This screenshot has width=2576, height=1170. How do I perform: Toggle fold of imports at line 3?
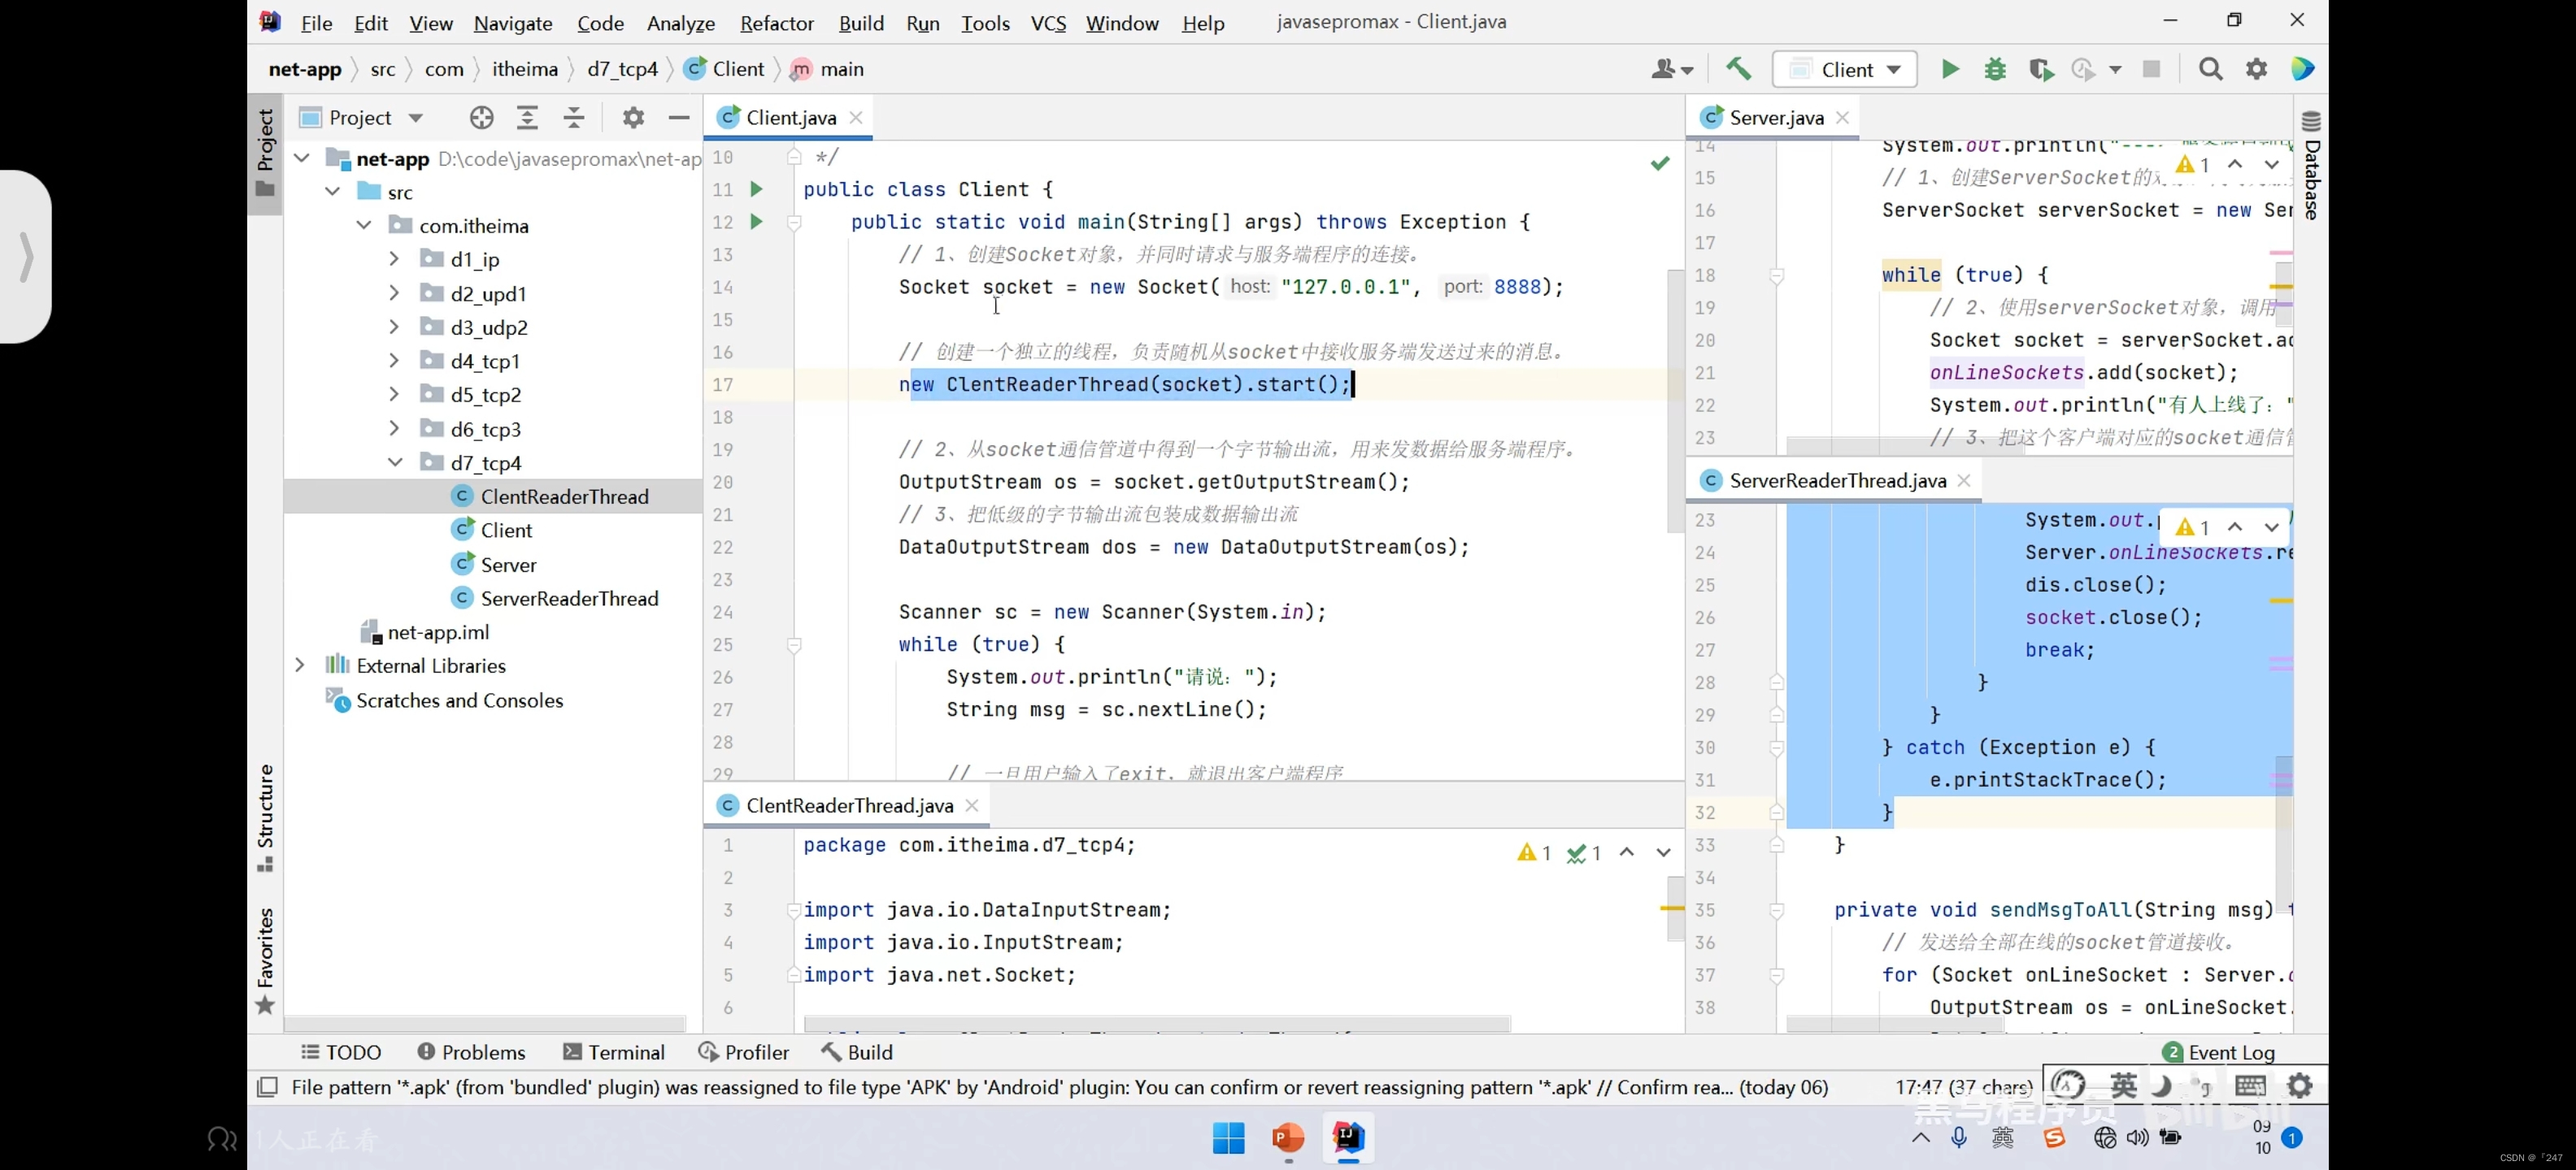(x=794, y=910)
